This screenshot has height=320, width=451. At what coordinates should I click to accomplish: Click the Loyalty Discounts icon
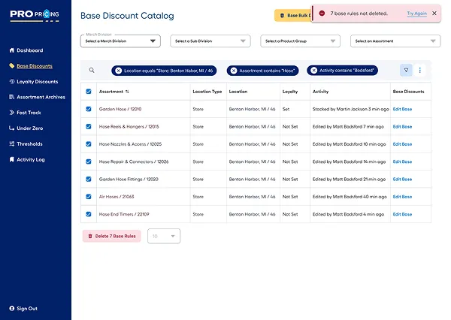pyautogui.click(x=12, y=81)
